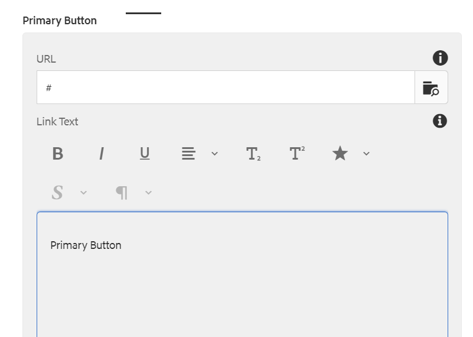Select the star special characters icon
This screenshot has width=473, height=337.
tap(340, 153)
